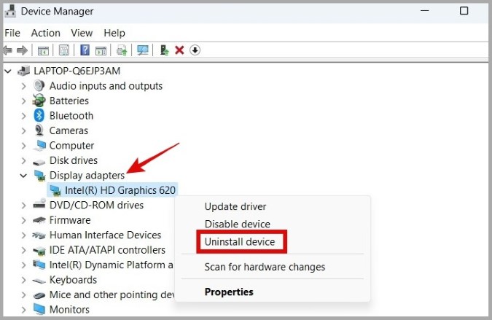Expand the Audio inputs and outputs node

pos(23,85)
